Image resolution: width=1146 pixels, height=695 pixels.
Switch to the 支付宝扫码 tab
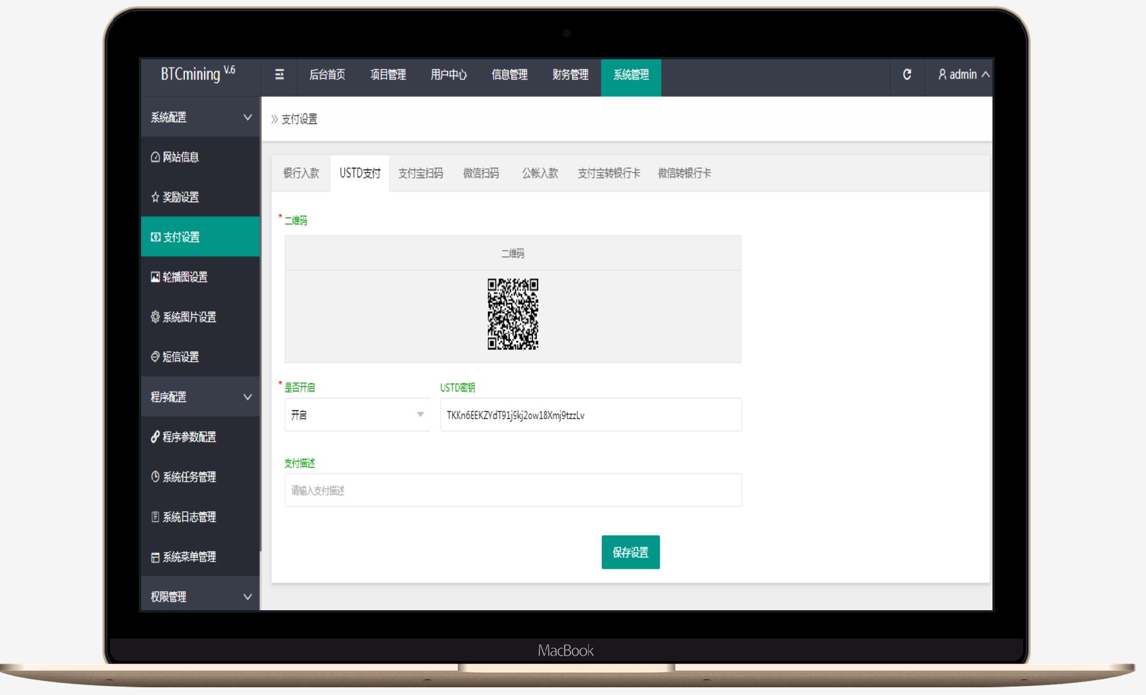[x=421, y=173]
